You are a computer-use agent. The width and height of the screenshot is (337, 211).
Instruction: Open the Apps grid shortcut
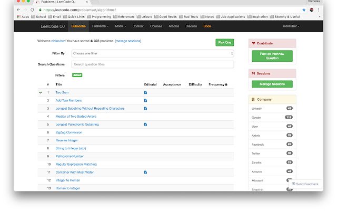[23, 16]
